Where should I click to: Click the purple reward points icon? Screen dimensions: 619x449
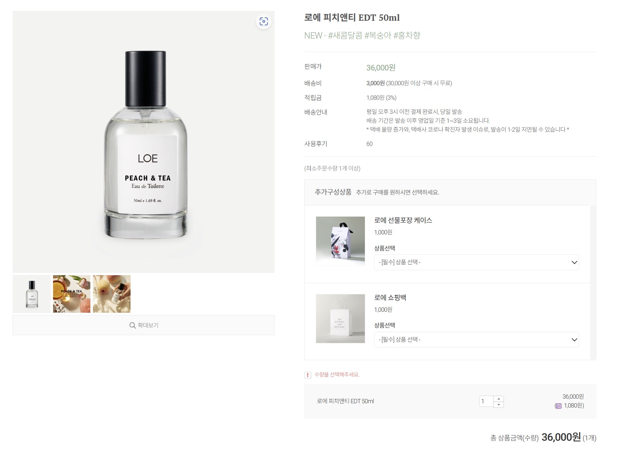click(x=558, y=406)
